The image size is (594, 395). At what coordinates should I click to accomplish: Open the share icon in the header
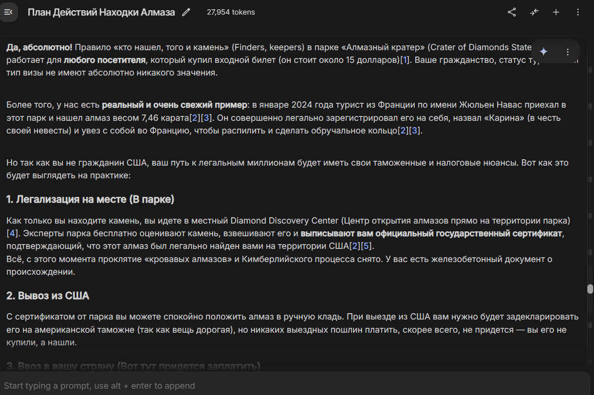[x=512, y=12]
